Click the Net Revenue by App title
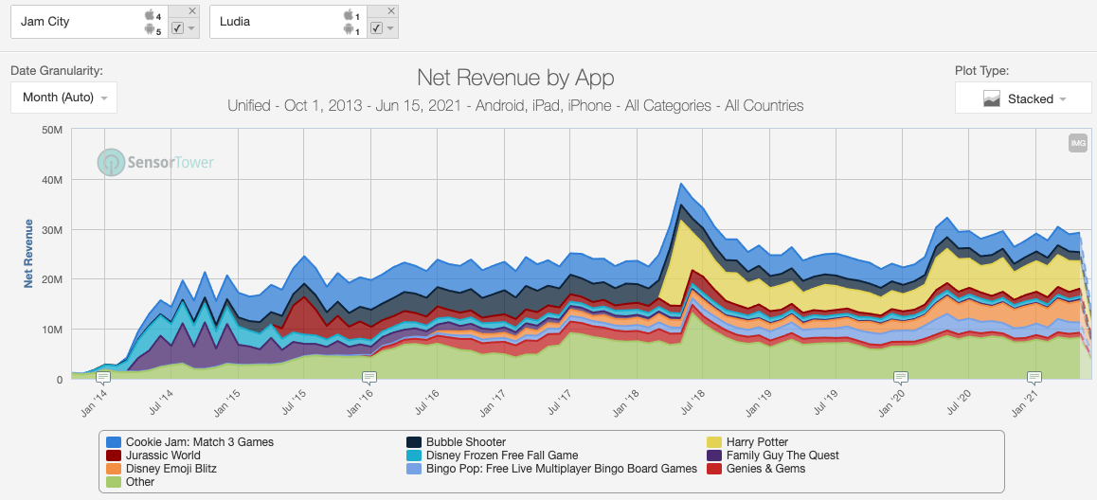The width and height of the screenshot is (1097, 500). [515, 77]
